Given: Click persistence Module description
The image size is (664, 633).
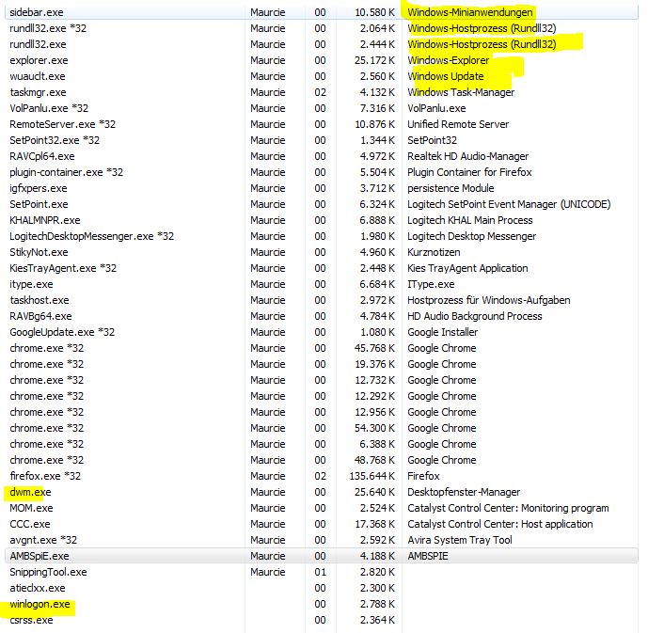Looking at the screenshot, I should click(x=451, y=188).
